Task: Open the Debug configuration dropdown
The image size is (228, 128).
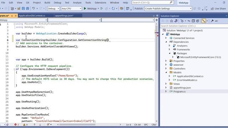Action: (53, 9)
